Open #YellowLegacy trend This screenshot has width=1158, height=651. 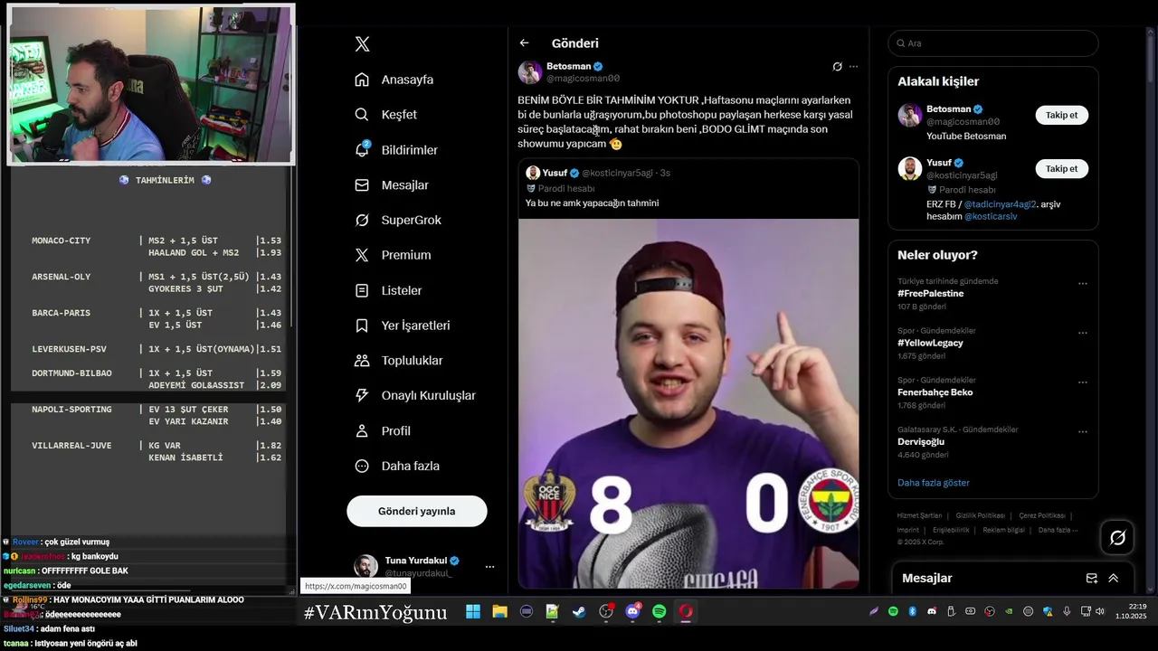(930, 344)
